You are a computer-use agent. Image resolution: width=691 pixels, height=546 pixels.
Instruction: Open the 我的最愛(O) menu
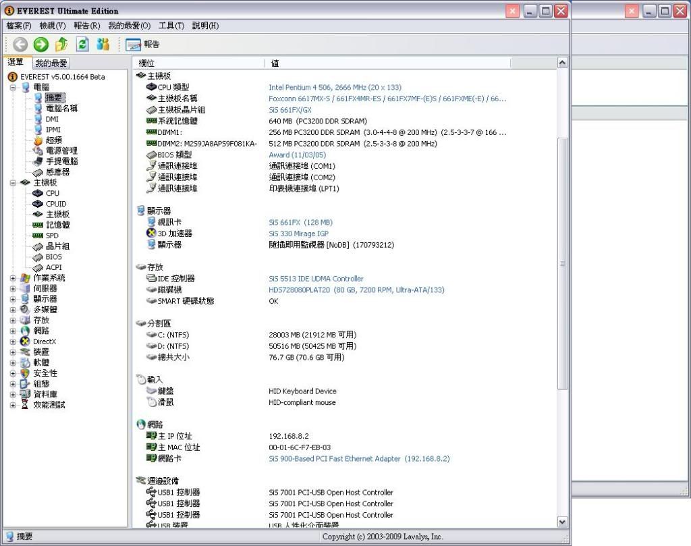point(130,26)
